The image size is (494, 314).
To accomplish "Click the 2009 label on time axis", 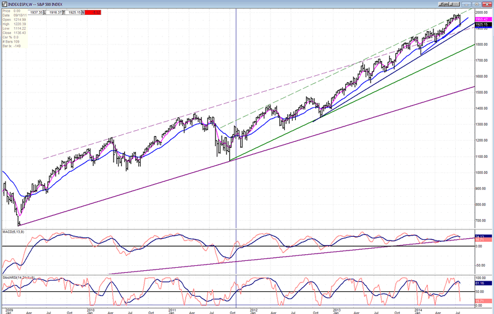I will pos(9,310).
